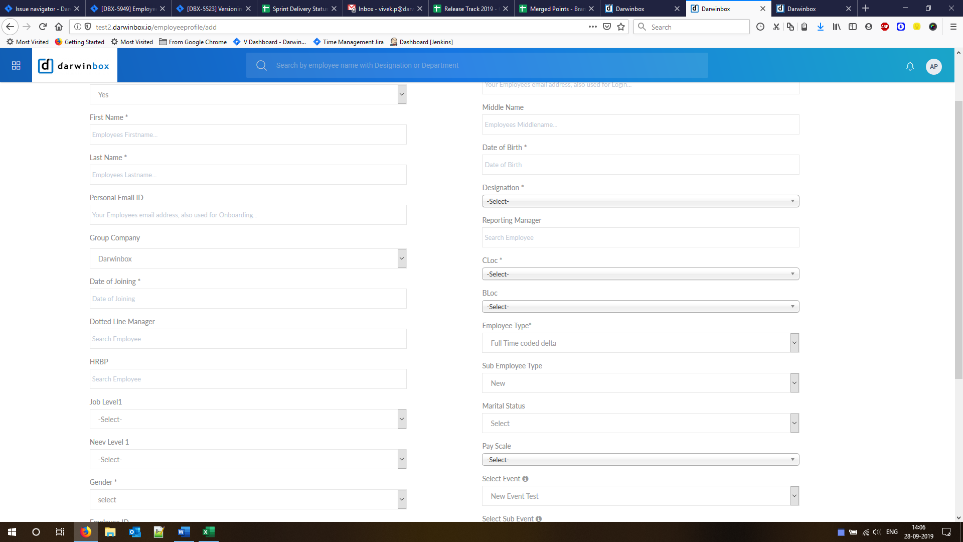Open the Time Management Jira bookmark
Screen dimensions: 963x542
click(x=349, y=42)
